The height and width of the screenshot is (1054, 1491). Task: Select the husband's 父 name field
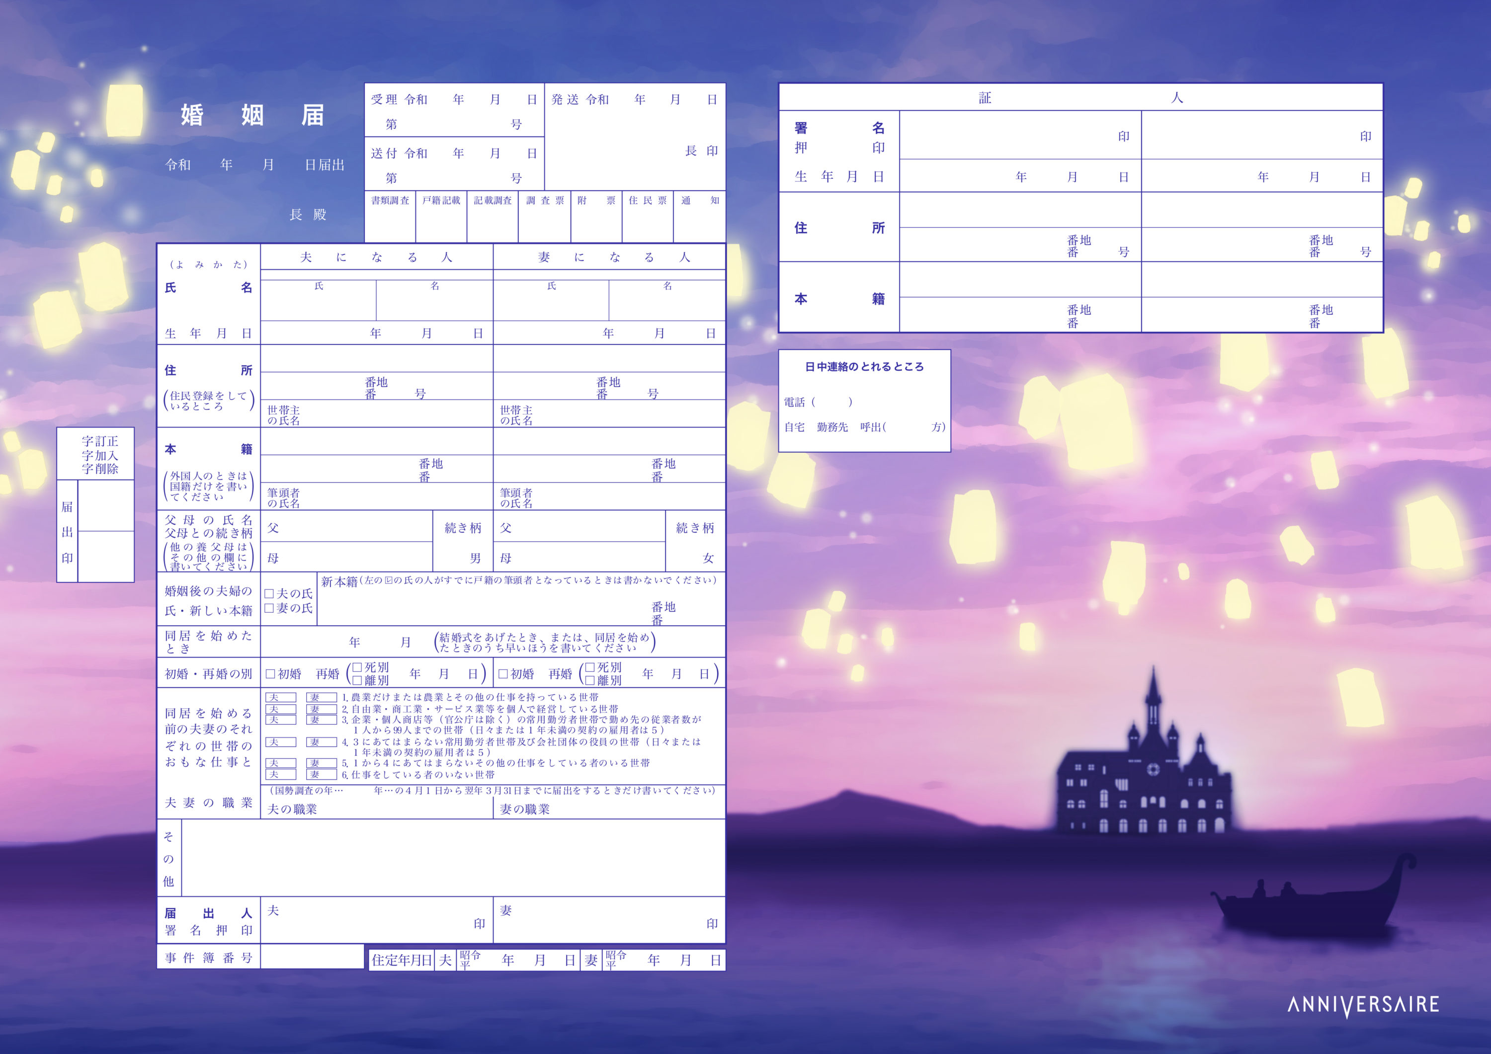(x=347, y=527)
